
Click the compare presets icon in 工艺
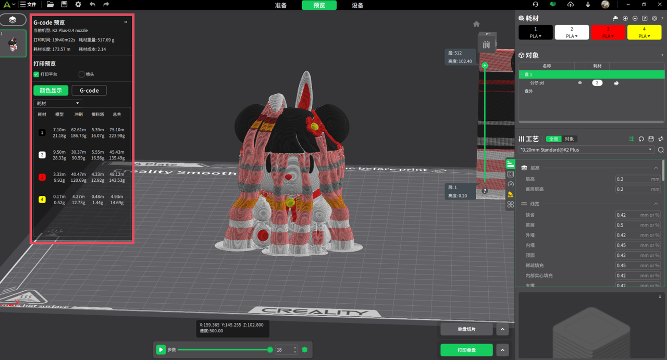point(661,139)
